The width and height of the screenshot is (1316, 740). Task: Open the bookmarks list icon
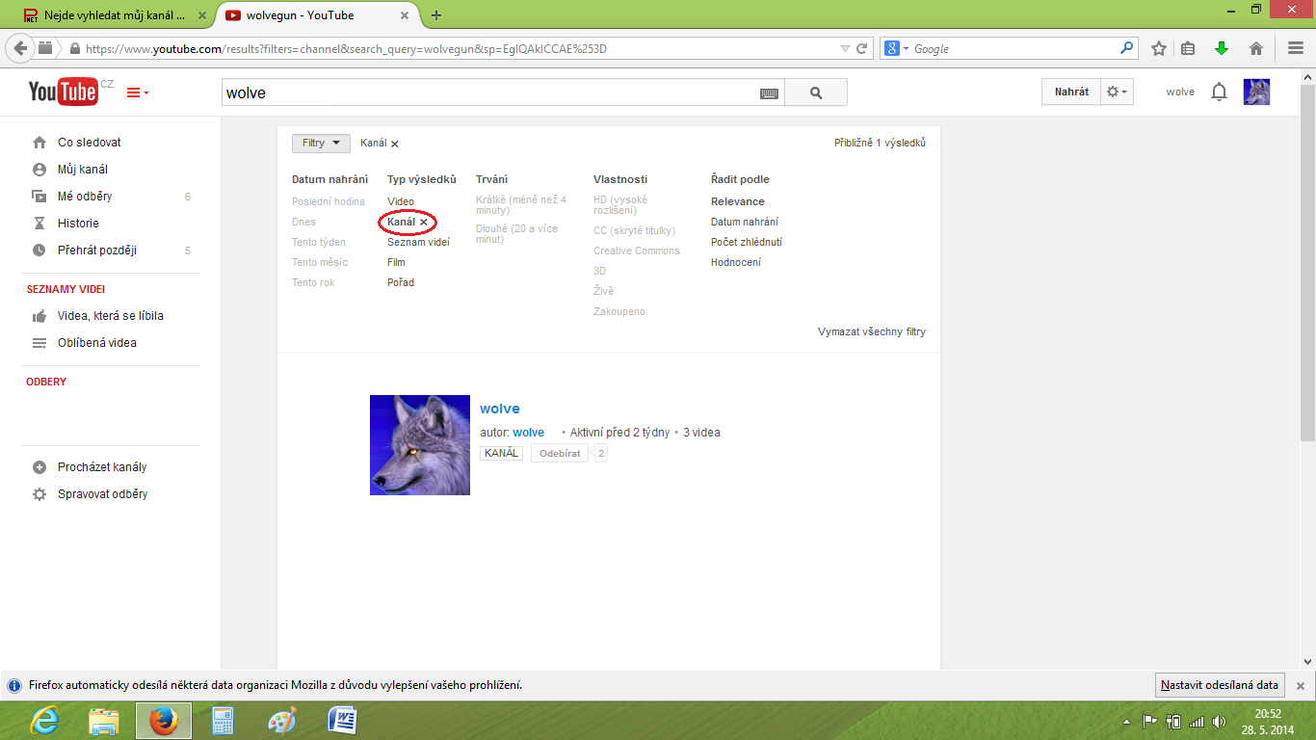(x=1188, y=48)
